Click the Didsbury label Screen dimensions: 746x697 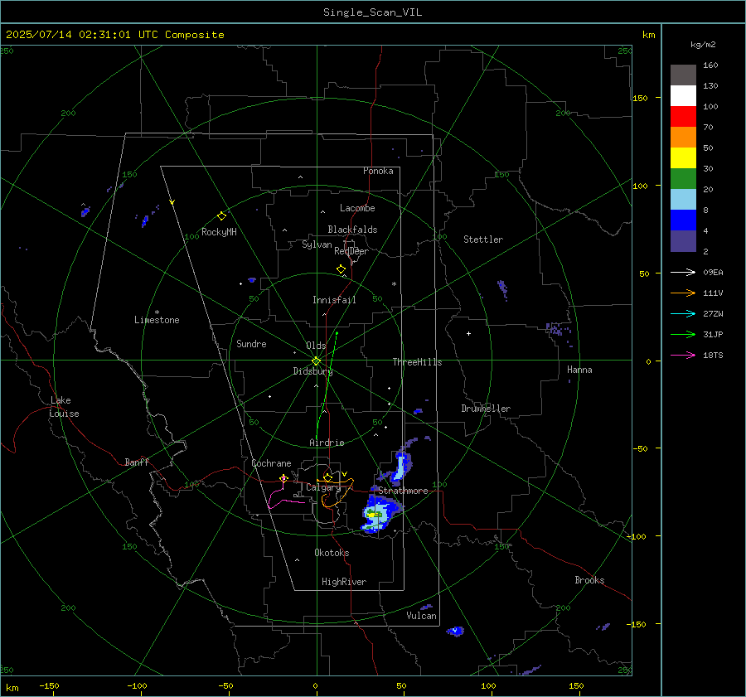point(312,371)
